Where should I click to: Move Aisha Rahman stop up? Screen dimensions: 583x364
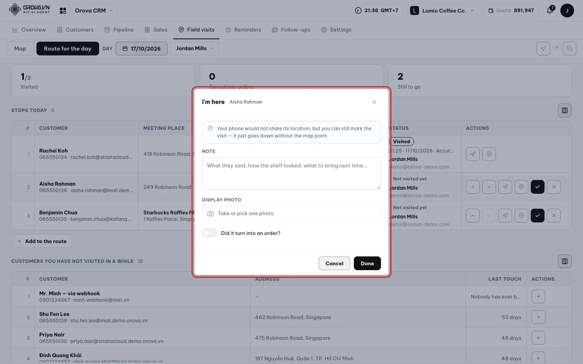point(473,187)
